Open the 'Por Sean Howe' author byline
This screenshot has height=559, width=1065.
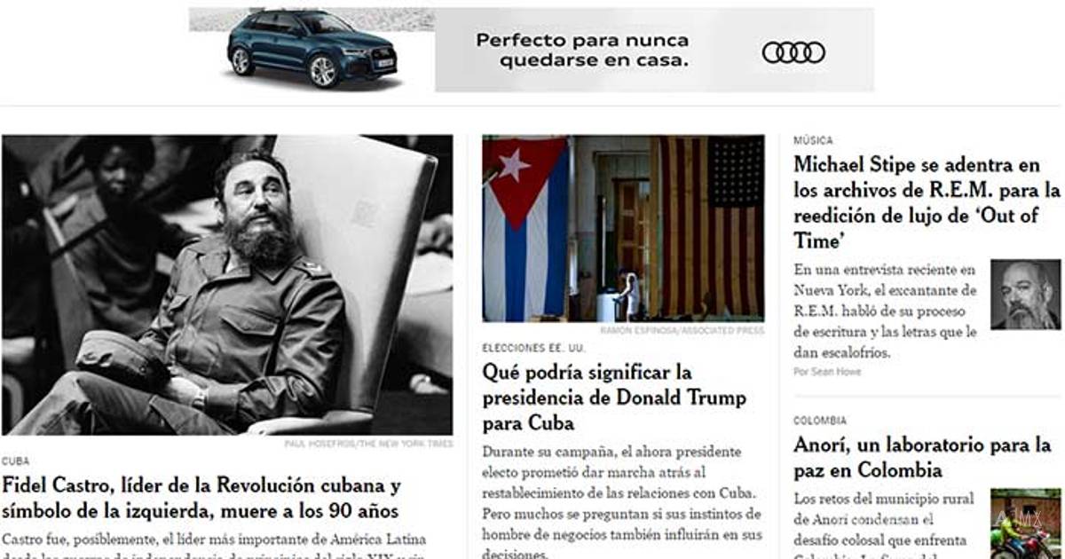(x=827, y=372)
